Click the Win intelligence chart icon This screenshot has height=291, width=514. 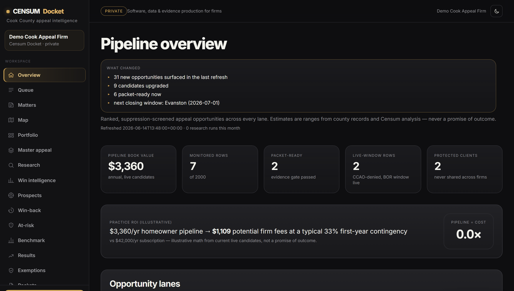(x=11, y=180)
